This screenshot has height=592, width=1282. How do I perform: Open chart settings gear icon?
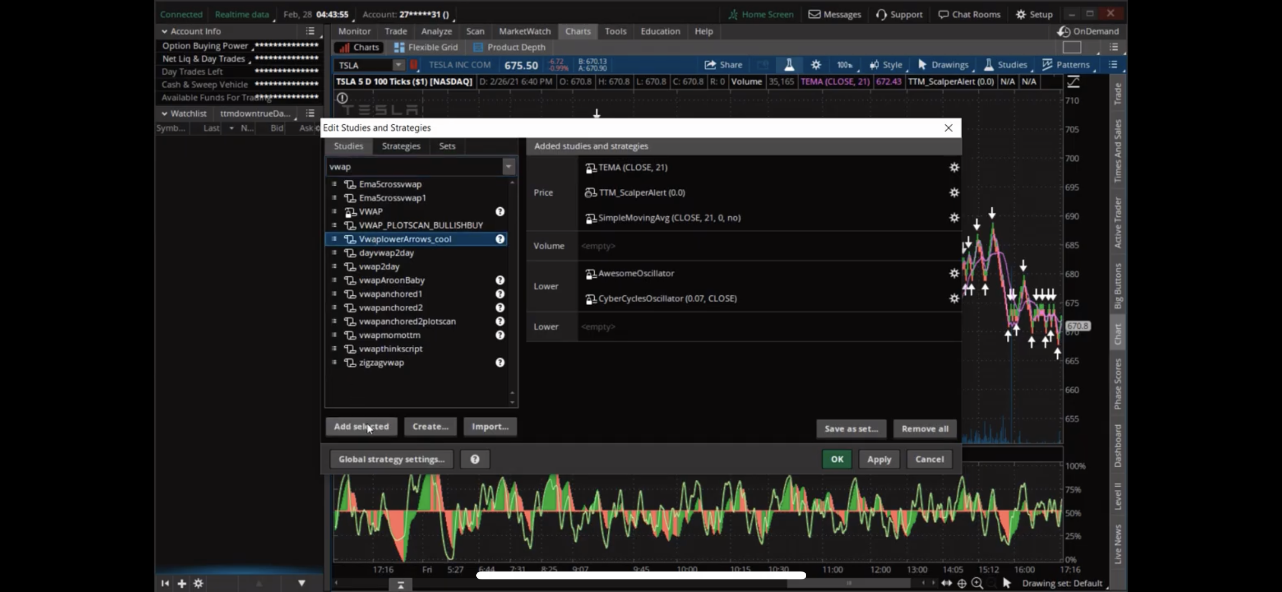[816, 65]
